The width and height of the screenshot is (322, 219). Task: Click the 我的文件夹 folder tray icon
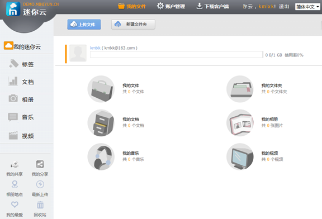(x=240, y=89)
